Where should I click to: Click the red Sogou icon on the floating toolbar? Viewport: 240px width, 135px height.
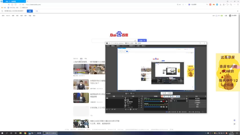click(x=162, y=96)
